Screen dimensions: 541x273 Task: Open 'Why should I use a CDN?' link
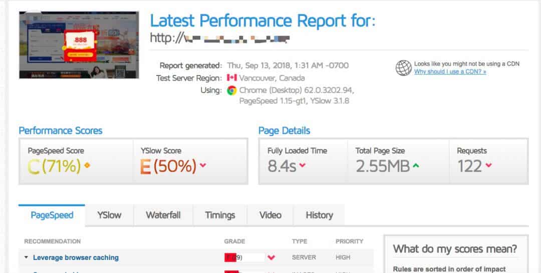point(450,71)
